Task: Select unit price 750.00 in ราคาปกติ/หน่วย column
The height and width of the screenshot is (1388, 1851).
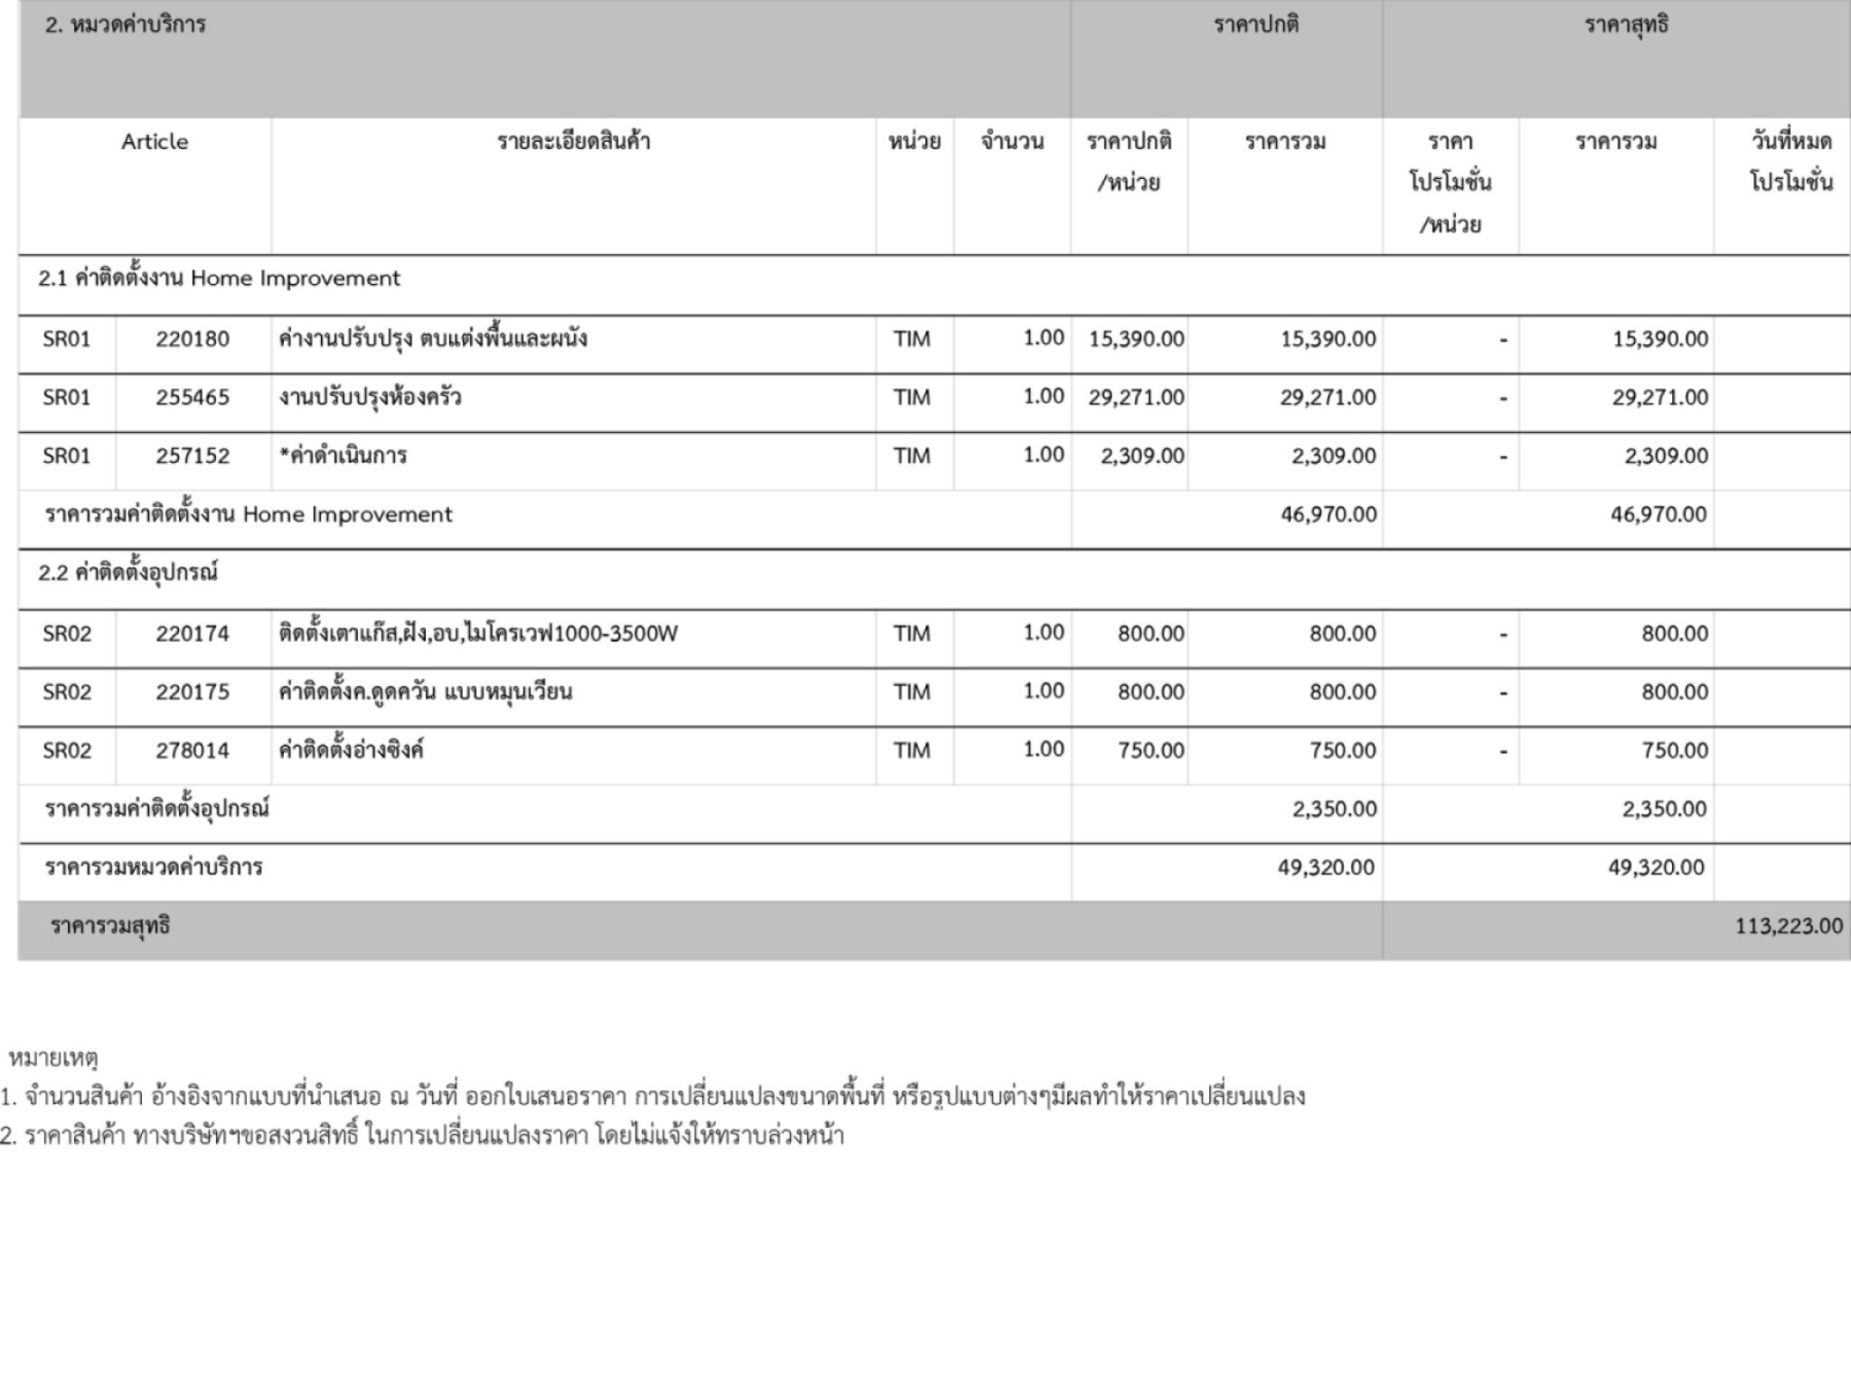Action: 1151,751
